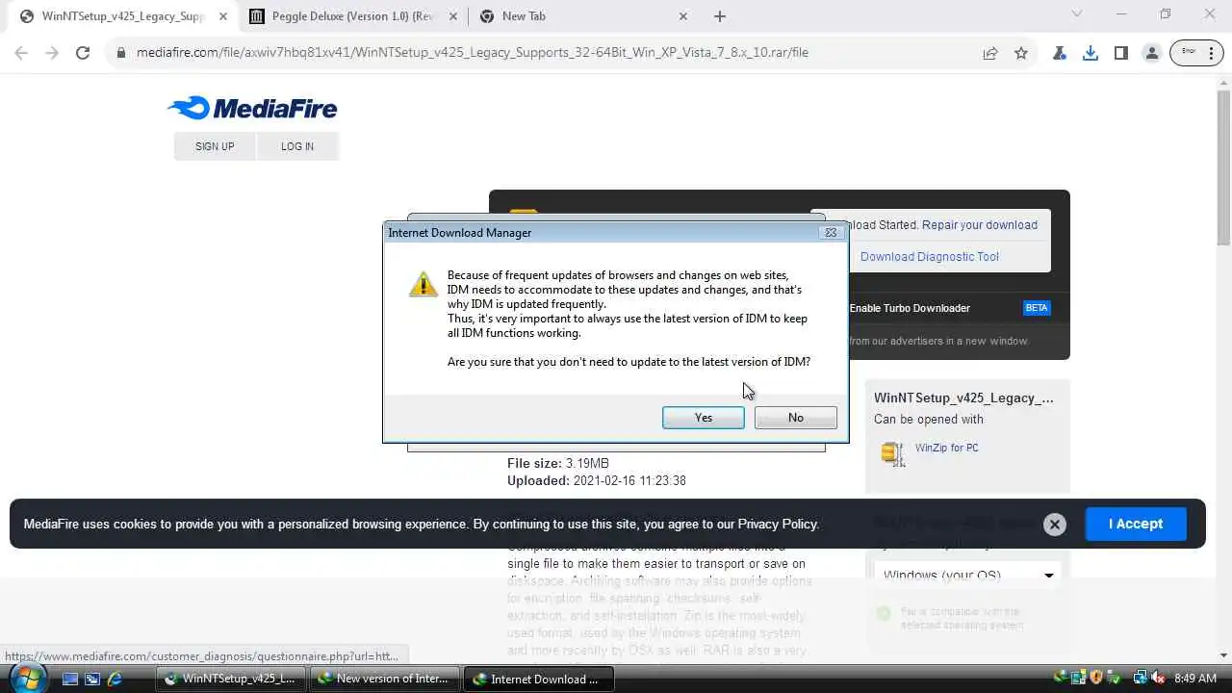Open the Privacy Policy link in cookie banner
Viewport: 1232px width, 693px height.
(x=778, y=524)
